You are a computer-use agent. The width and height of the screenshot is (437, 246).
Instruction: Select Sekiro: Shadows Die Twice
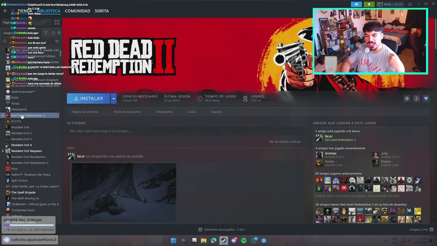click(31, 175)
